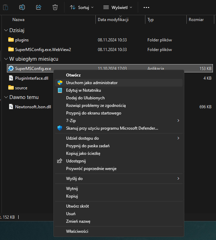This screenshot has height=240, width=216.
Task: Click the PluginInterface.dll file icon
Action: coord(11,78)
